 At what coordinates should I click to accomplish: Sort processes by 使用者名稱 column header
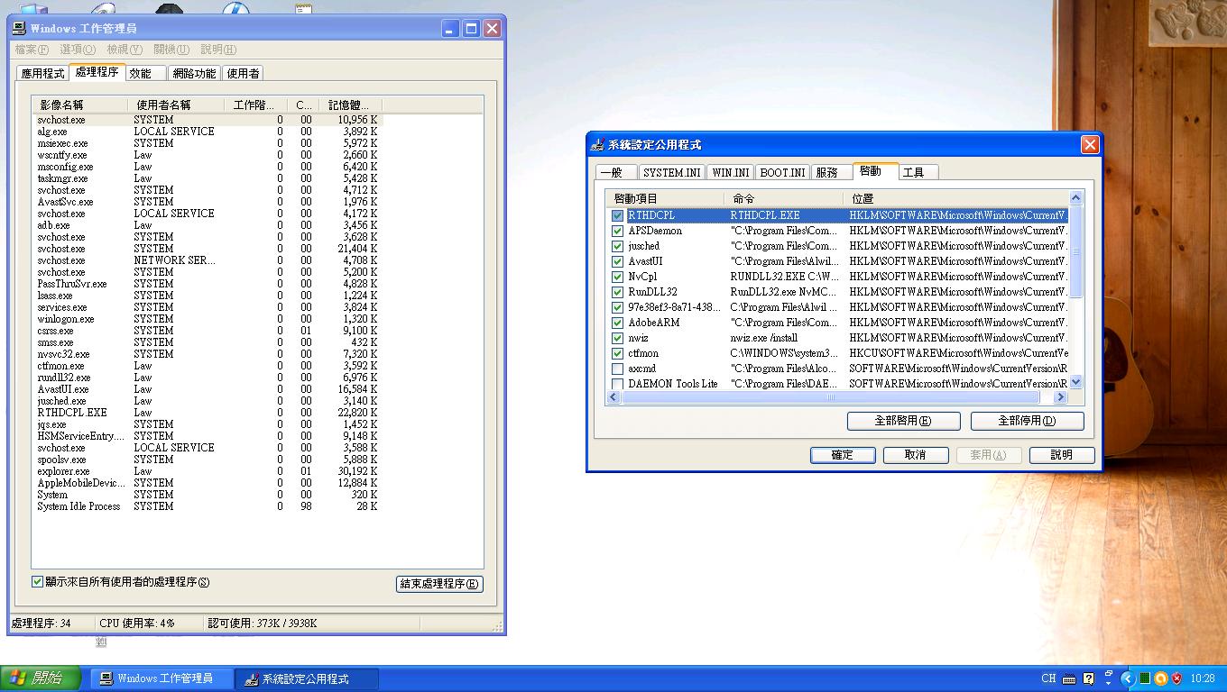click(175, 105)
